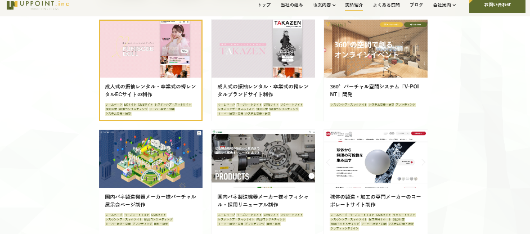Image resolution: width=530 pixels, height=234 pixels.
Task: Open よくある質問 page
Action: coord(387,5)
